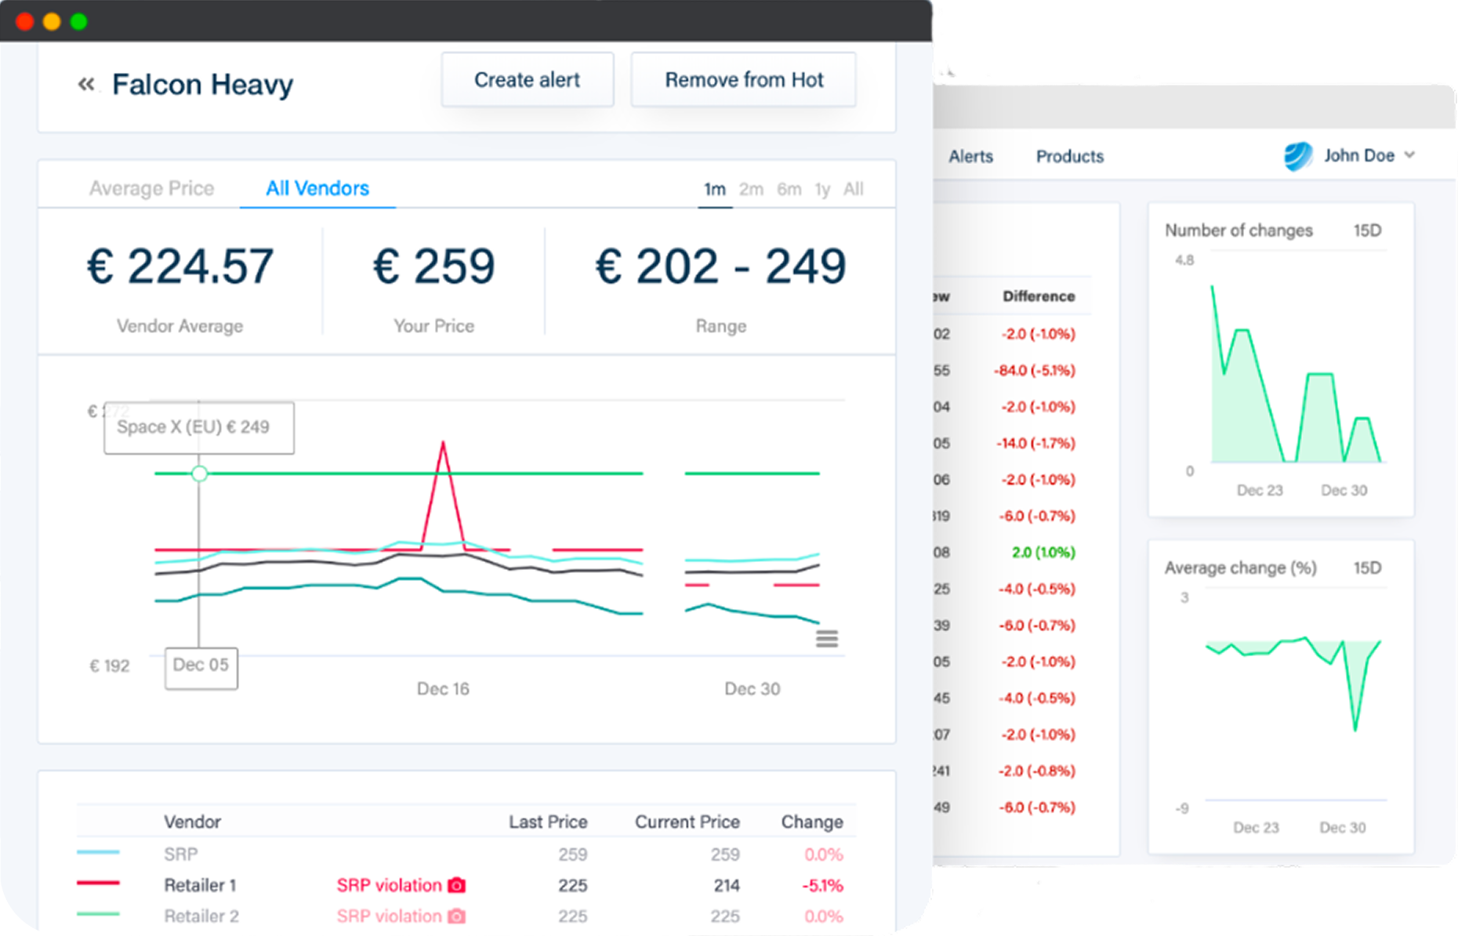Click the green zoom traffic light button
The image size is (1458, 936).
click(78, 21)
